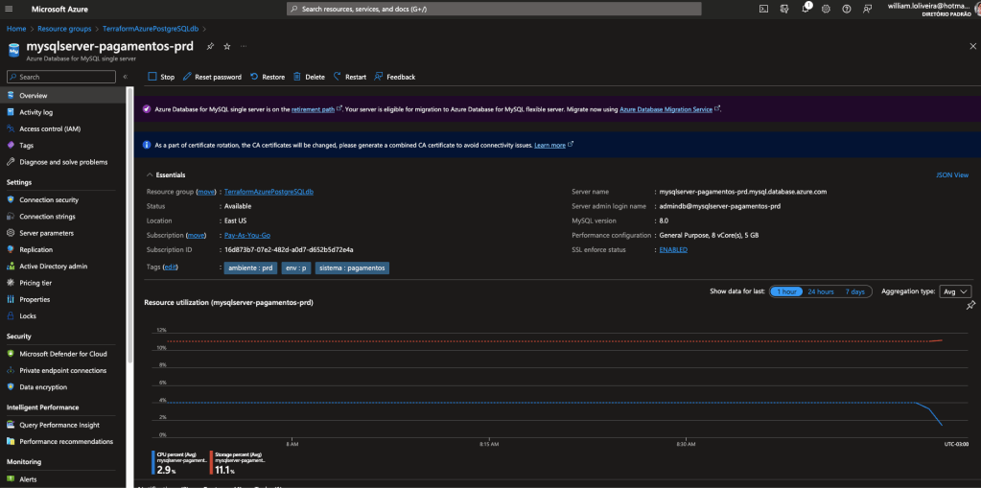This screenshot has height=488, width=981.
Task: Click the Pay-As-You-Go subscription link
Action: (x=247, y=235)
